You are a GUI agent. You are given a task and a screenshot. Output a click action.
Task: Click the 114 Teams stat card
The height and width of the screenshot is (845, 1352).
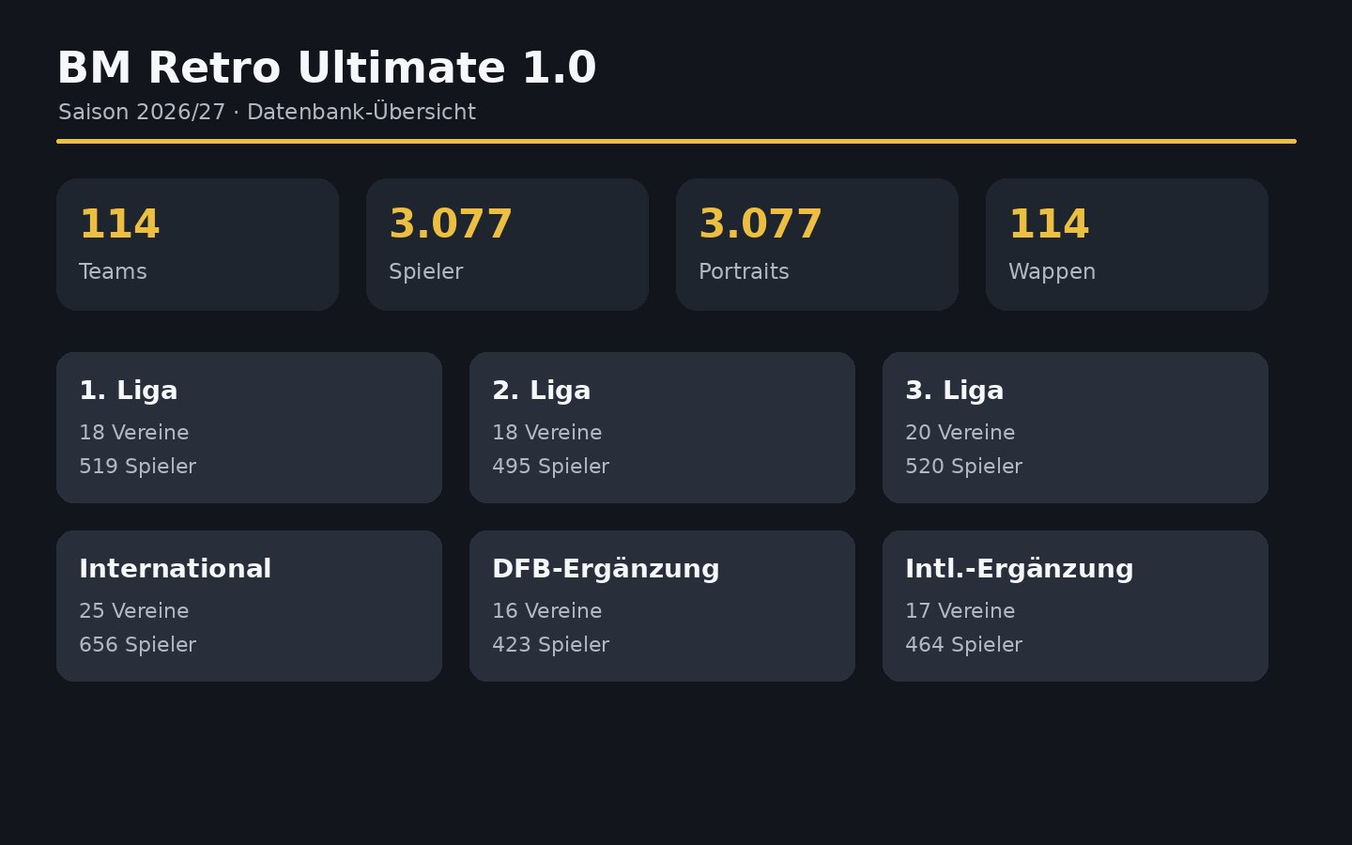tap(197, 244)
